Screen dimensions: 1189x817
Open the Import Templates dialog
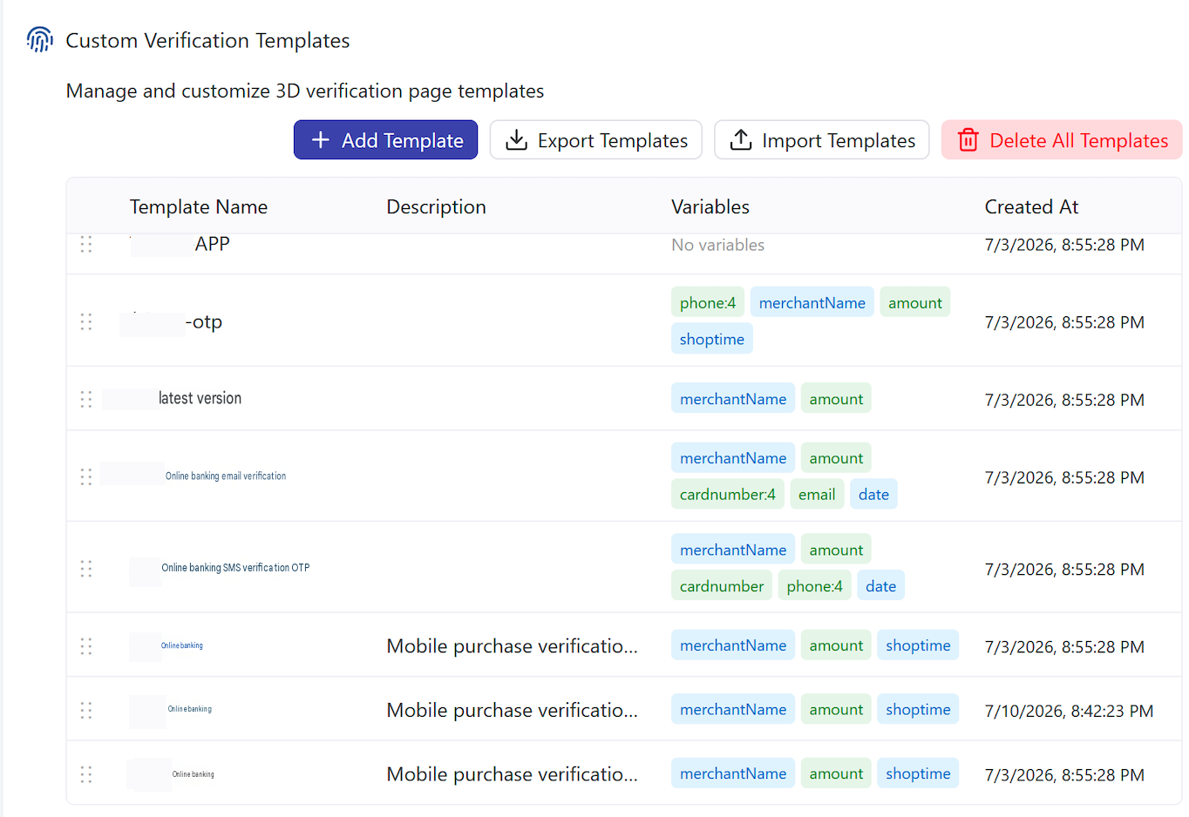pos(822,140)
